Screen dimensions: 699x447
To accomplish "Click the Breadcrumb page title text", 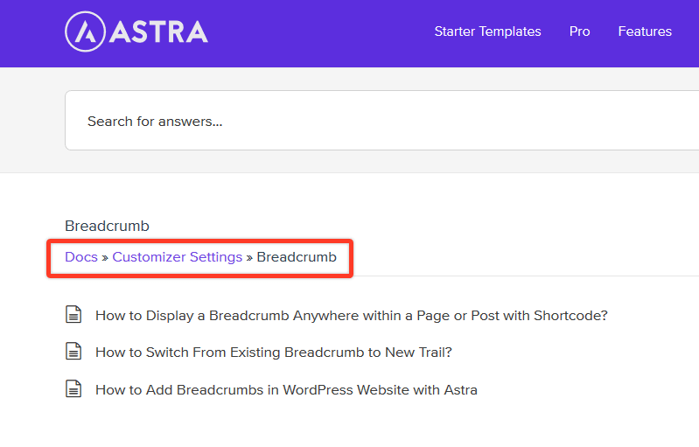I will [x=107, y=226].
